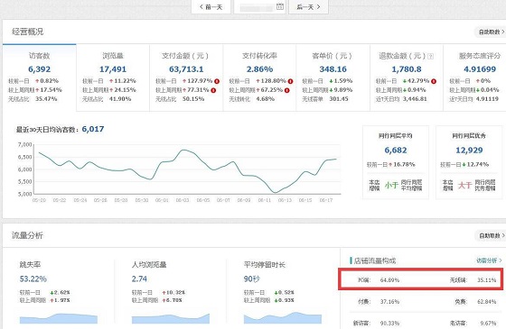Select the 访客数 metric tab
This screenshot has height=329, width=506.
(x=40, y=78)
